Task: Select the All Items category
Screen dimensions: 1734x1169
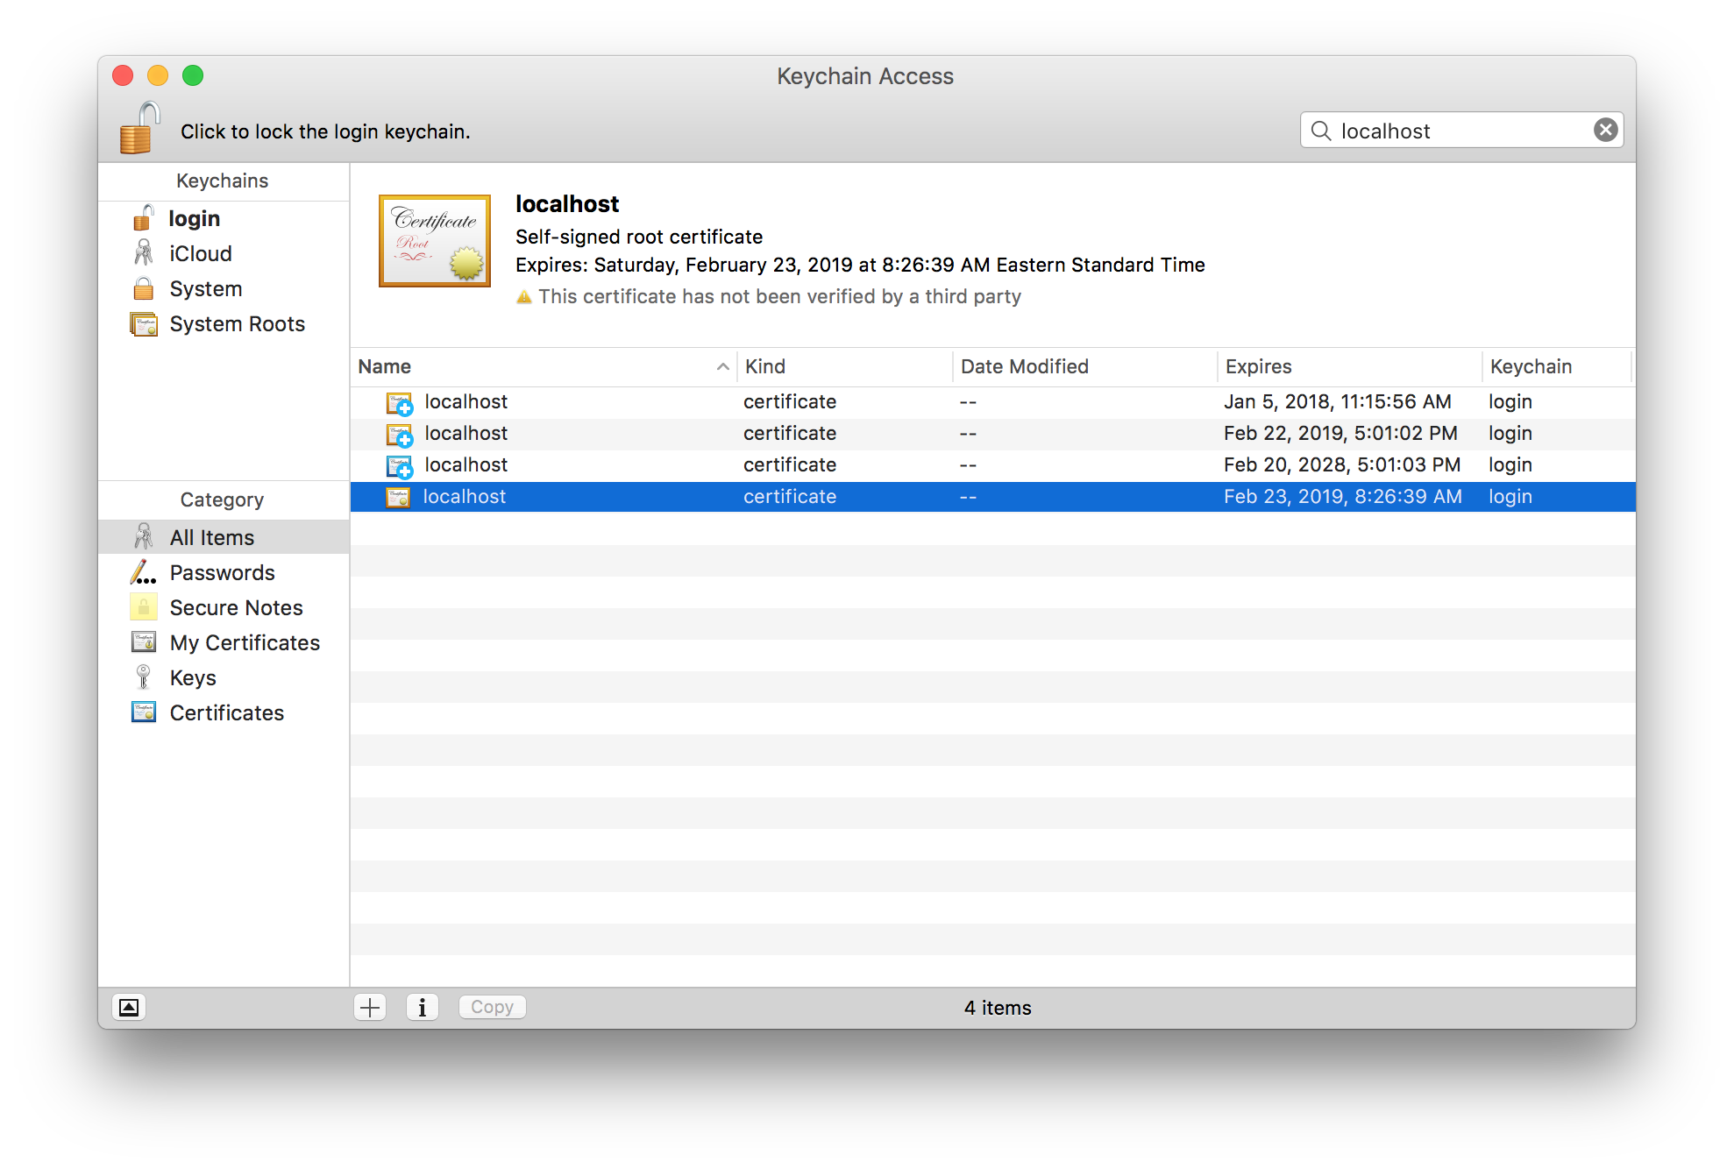Action: tap(211, 536)
